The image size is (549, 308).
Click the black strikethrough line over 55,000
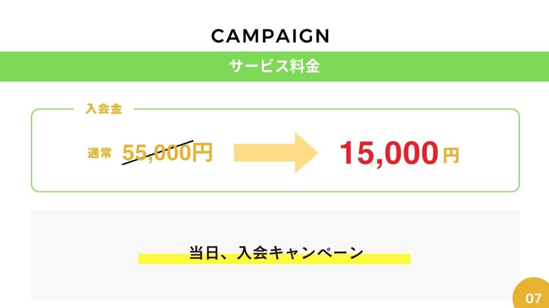(158, 152)
